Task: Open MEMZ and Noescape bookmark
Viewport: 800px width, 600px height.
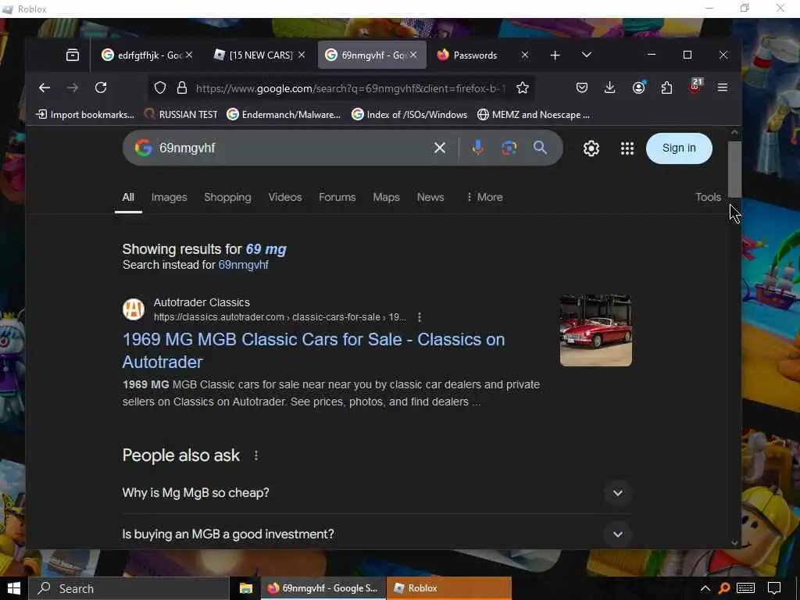Action: click(x=534, y=115)
